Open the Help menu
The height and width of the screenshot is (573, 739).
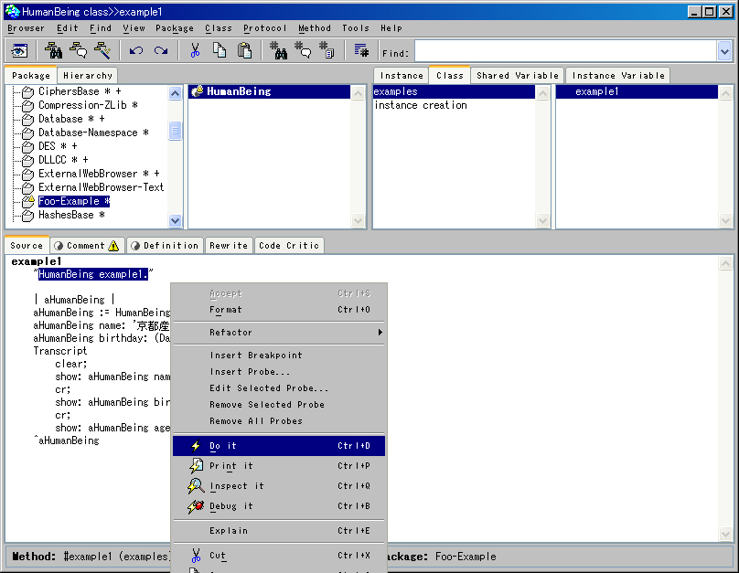click(x=391, y=28)
